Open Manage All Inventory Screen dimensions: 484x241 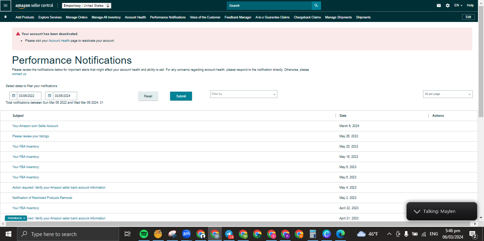pyautogui.click(x=106, y=17)
